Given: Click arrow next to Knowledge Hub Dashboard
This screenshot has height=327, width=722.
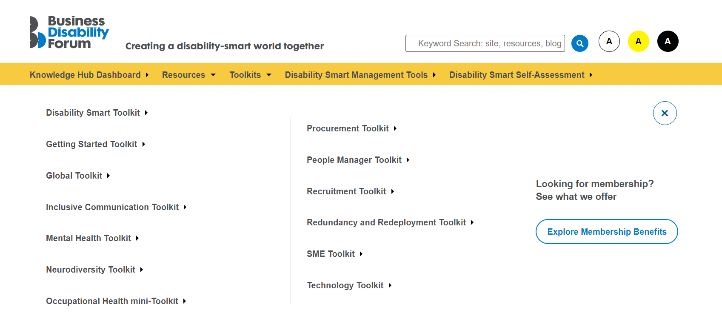Looking at the screenshot, I should coord(147,75).
